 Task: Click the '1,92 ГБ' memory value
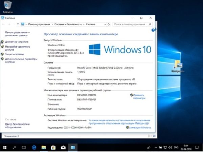pyautogui.click(x=81, y=72)
